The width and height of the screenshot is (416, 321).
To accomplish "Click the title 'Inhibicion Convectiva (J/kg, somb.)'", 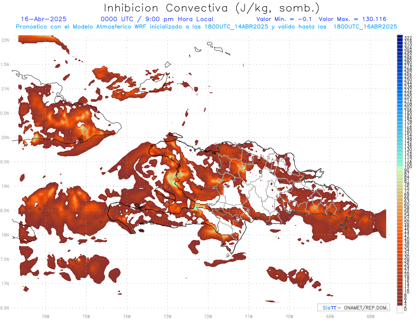I will tap(212, 8).
